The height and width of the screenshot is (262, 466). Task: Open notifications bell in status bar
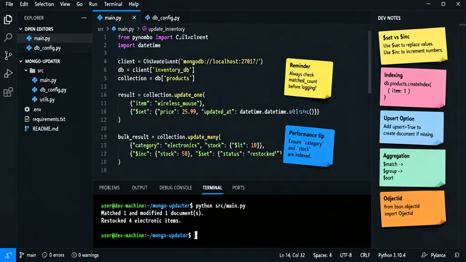[x=457, y=255]
